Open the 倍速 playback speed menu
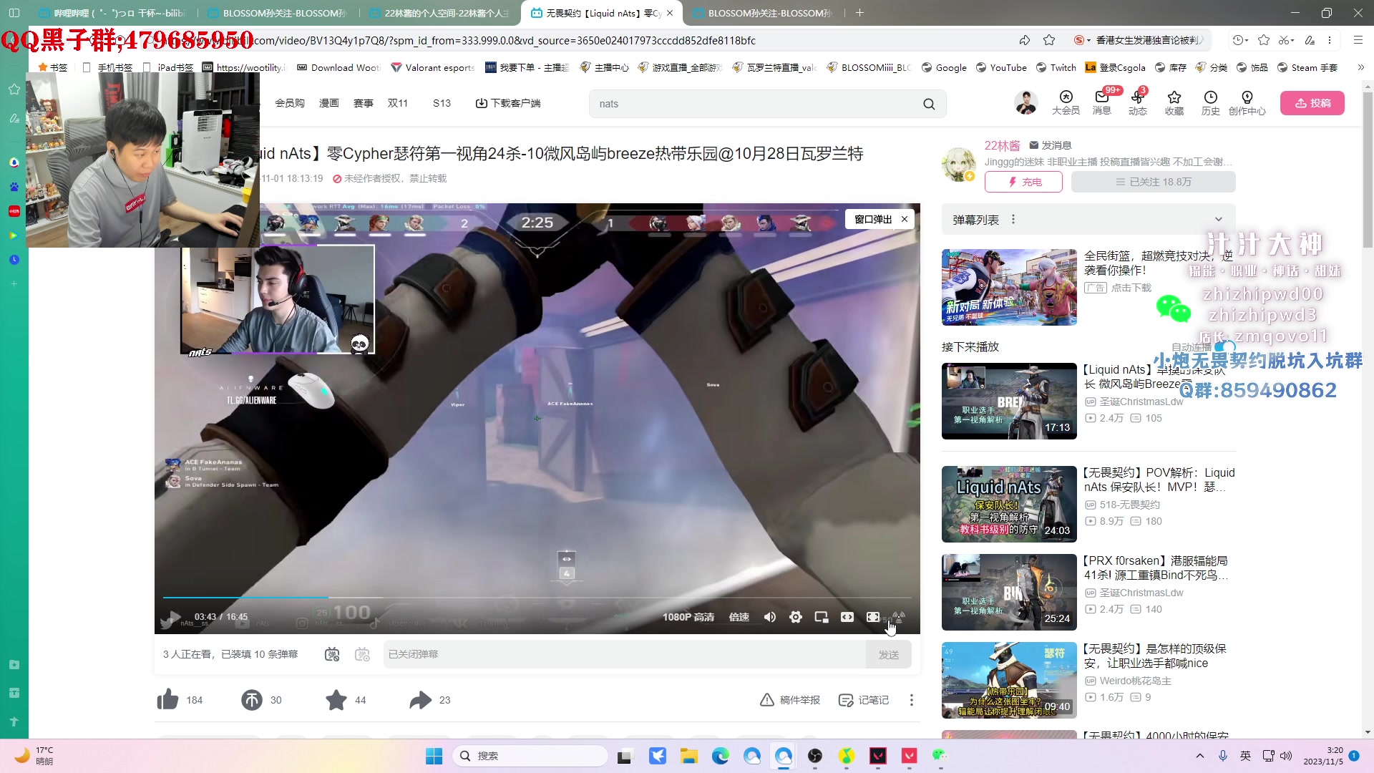Screen dimensions: 1374x773 [x=739, y=617]
